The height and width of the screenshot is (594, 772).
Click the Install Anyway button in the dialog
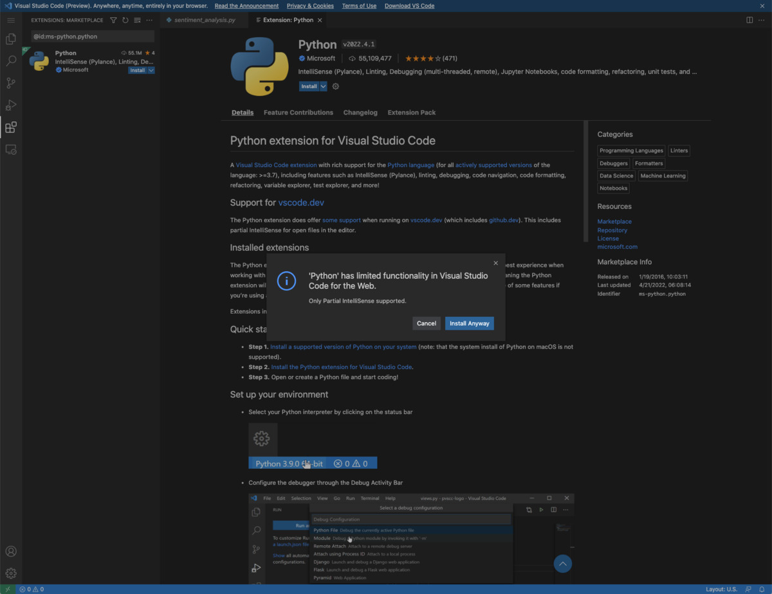469,323
